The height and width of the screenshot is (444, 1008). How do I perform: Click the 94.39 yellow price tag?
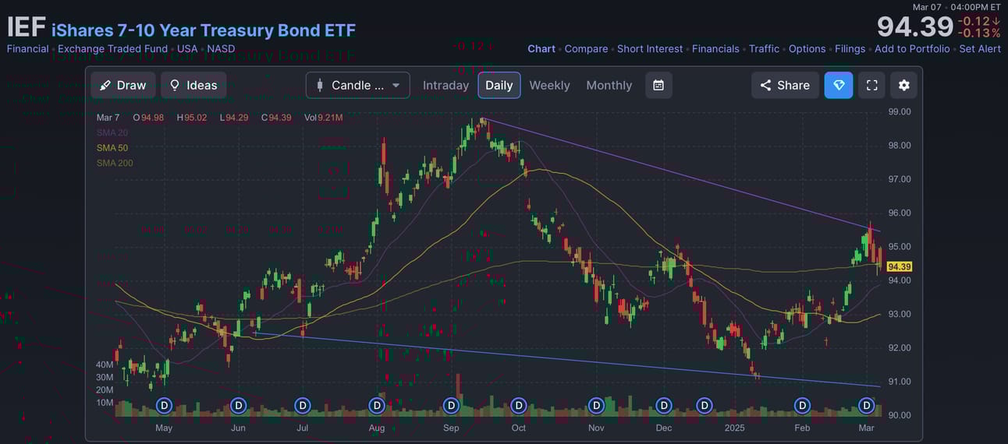click(x=900, y=266)
